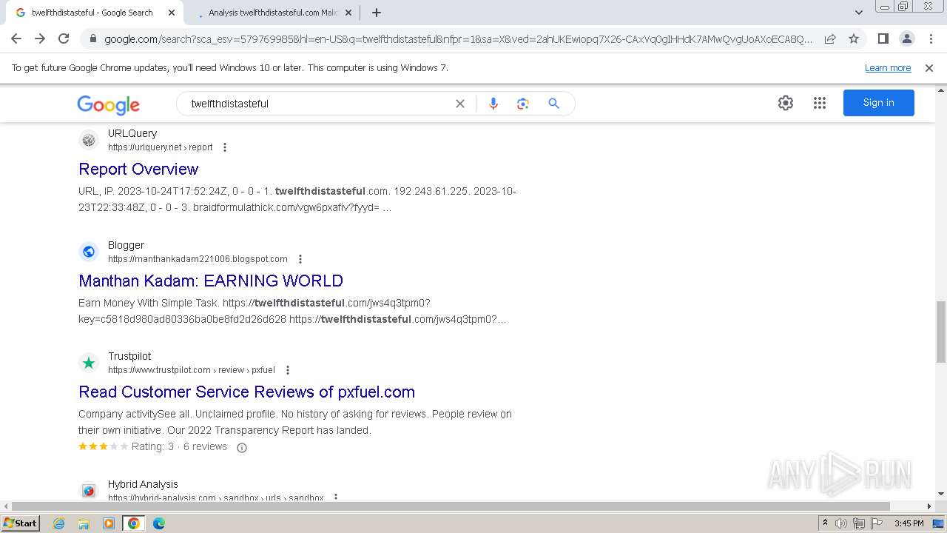Click the search query text box
The image size is (947, 533).
[x=318, y=104]
